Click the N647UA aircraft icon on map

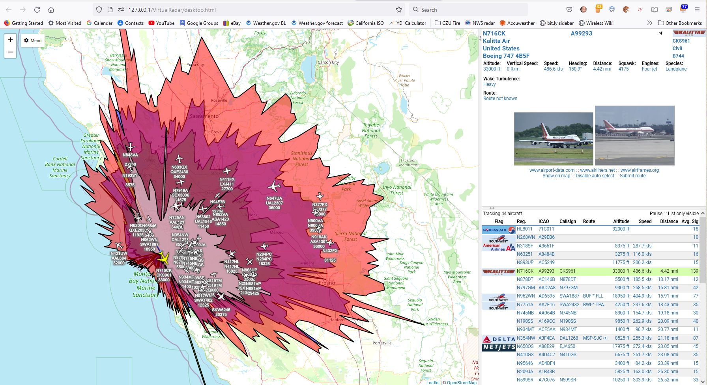[274, 186]
